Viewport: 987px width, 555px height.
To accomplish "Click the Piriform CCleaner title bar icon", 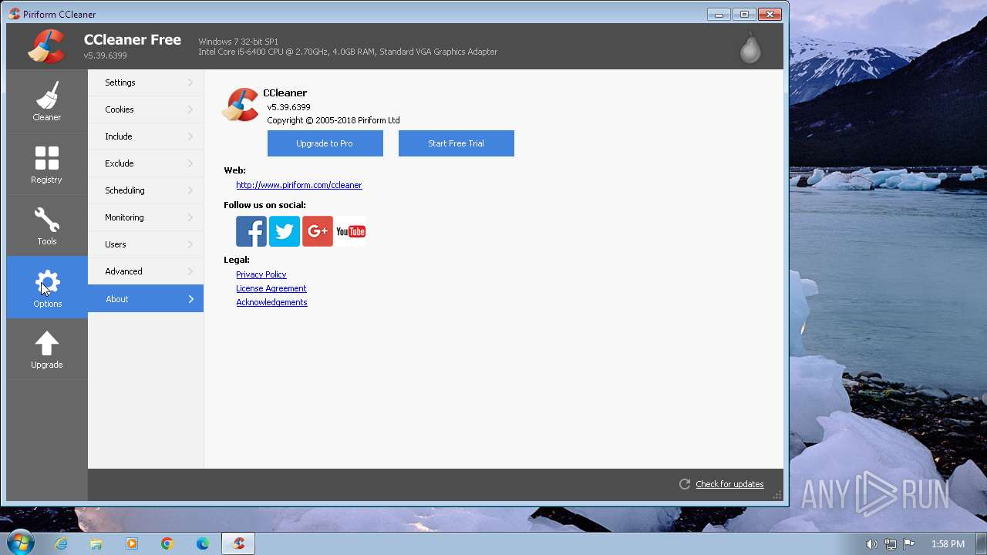I will coord(14,14).
